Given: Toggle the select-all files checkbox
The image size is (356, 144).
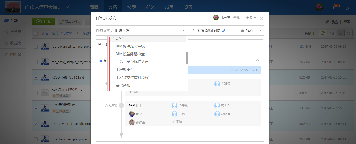Looking at the screenshot, I should point(36,33).
